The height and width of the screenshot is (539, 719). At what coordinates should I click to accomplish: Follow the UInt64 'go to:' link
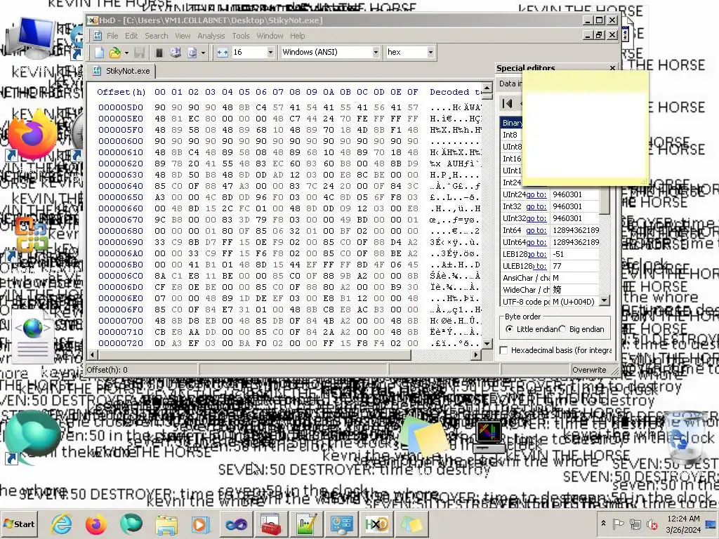pyautogui.click(x=536, y=242)
